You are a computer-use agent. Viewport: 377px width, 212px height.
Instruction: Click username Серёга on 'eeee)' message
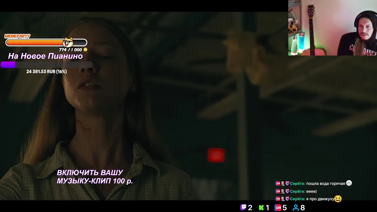(x=297, y=191)
